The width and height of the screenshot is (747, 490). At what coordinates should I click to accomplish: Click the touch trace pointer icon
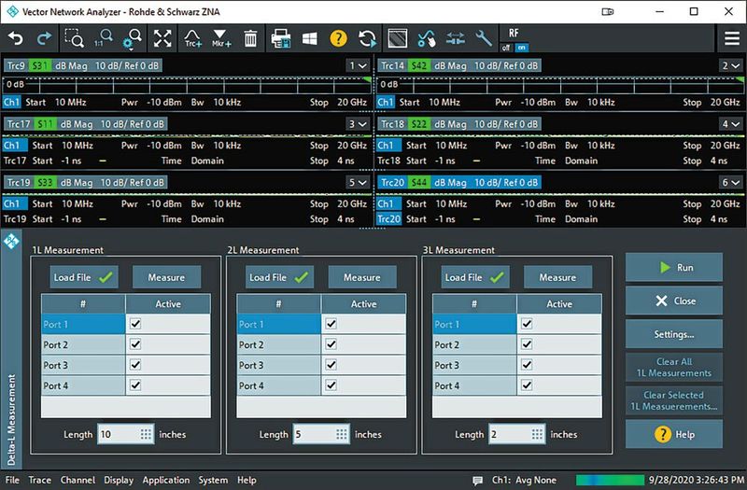(427, 38)
